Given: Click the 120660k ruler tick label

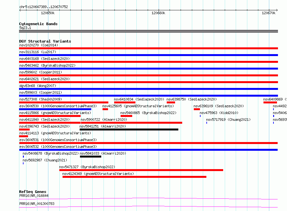Looking at the screenshot, I should coord(158,13).
